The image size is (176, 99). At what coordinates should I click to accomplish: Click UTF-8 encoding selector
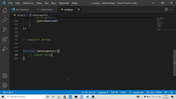pyautogui.click(x=114, y=92)
